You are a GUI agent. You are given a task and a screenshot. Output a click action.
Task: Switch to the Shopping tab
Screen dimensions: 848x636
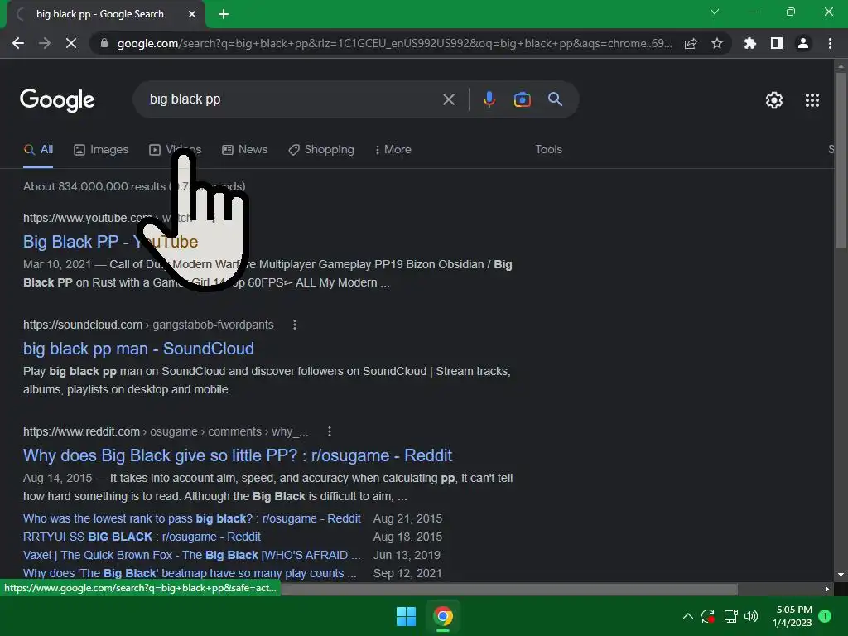click(321, 150)
